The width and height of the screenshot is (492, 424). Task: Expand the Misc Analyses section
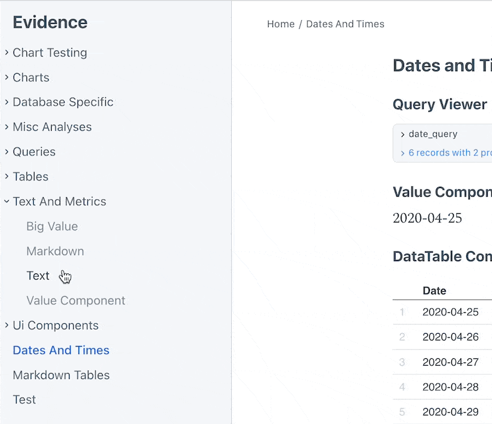click(6, 127)
